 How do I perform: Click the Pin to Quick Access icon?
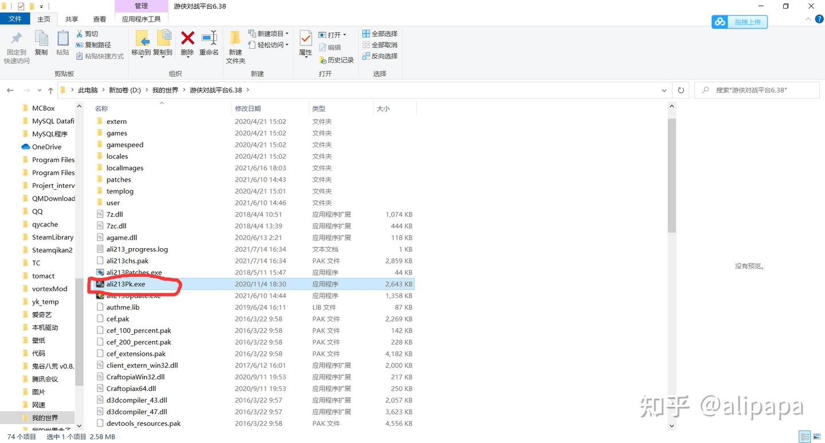pos(17,38)
